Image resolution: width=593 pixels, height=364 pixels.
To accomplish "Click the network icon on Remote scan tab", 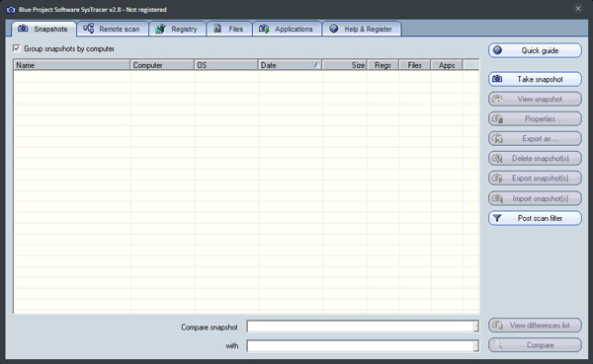I will point(89,29).
